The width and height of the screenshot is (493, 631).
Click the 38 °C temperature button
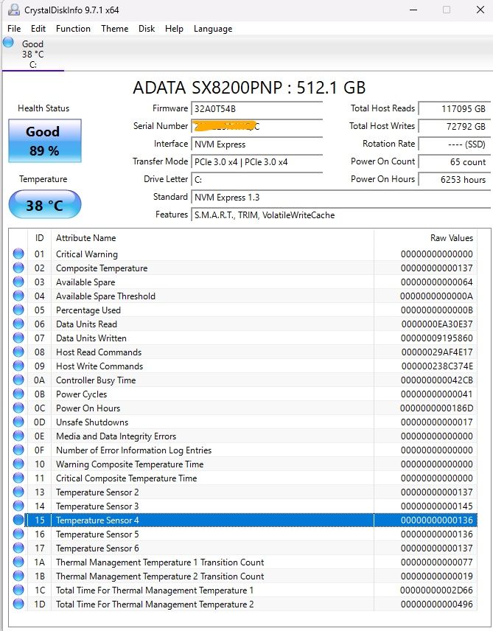(x=45, y=204)
